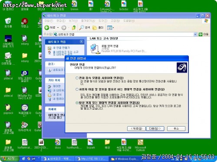Open the 04Guitar Pro desktop icon
This screenshot has width=217, height=162.
point(25,93)
